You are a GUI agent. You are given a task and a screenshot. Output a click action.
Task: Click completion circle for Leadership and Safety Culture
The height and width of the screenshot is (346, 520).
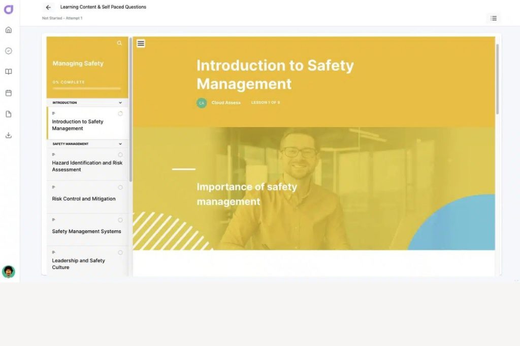coord(120,252)
